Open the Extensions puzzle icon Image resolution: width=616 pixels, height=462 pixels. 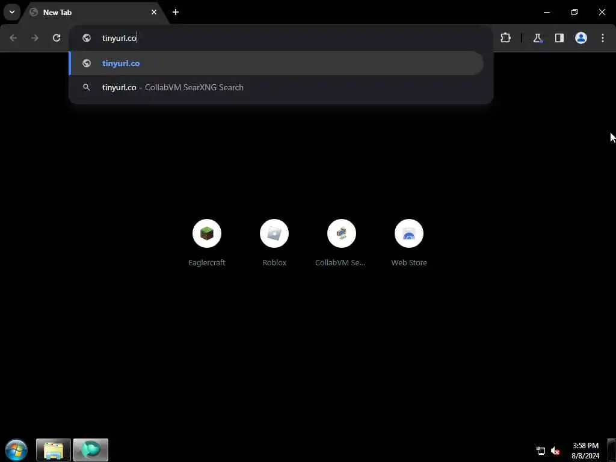click(505, 38)
